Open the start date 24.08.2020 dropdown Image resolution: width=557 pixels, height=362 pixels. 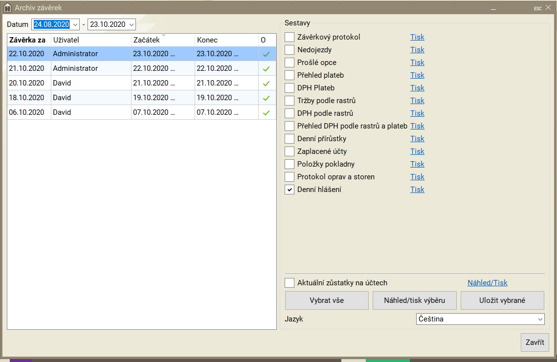point(75,24)
